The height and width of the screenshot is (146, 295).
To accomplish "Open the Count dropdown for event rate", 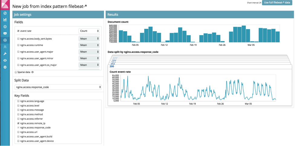I will tap(89, 31).
